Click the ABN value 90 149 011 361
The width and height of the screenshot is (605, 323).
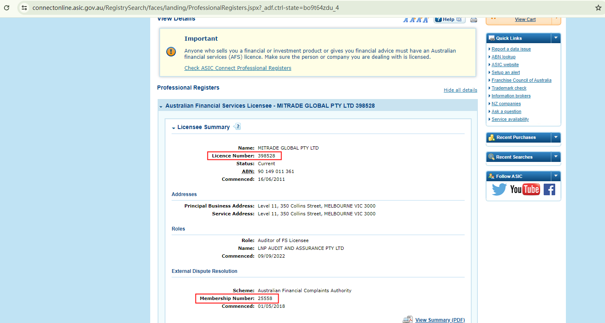(276, 171)
